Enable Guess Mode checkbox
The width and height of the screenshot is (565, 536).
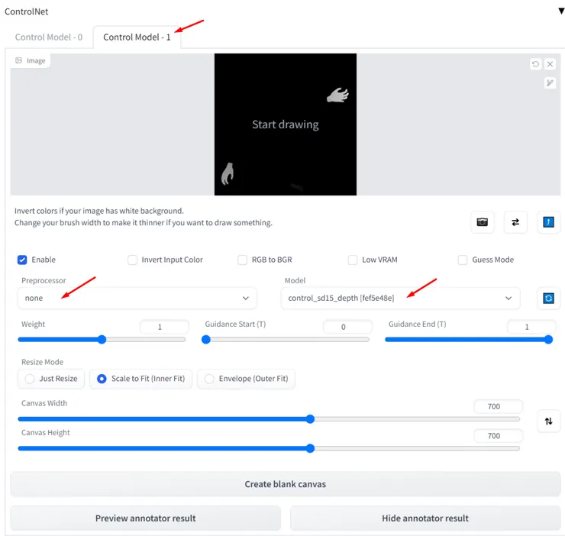point(463,260)
